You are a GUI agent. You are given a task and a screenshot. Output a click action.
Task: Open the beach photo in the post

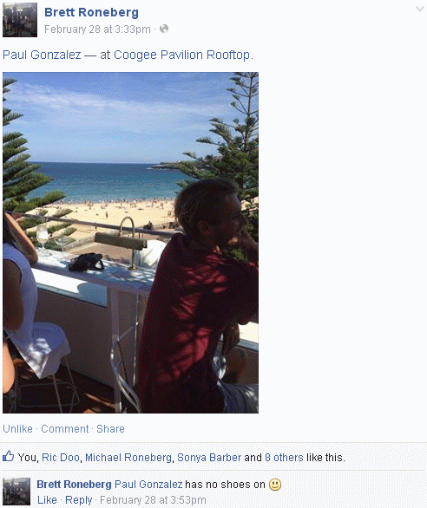coord(130,243)
